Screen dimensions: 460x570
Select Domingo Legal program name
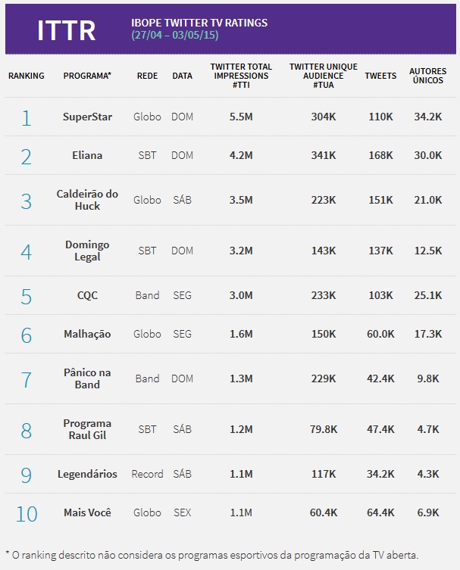[87, 251]
